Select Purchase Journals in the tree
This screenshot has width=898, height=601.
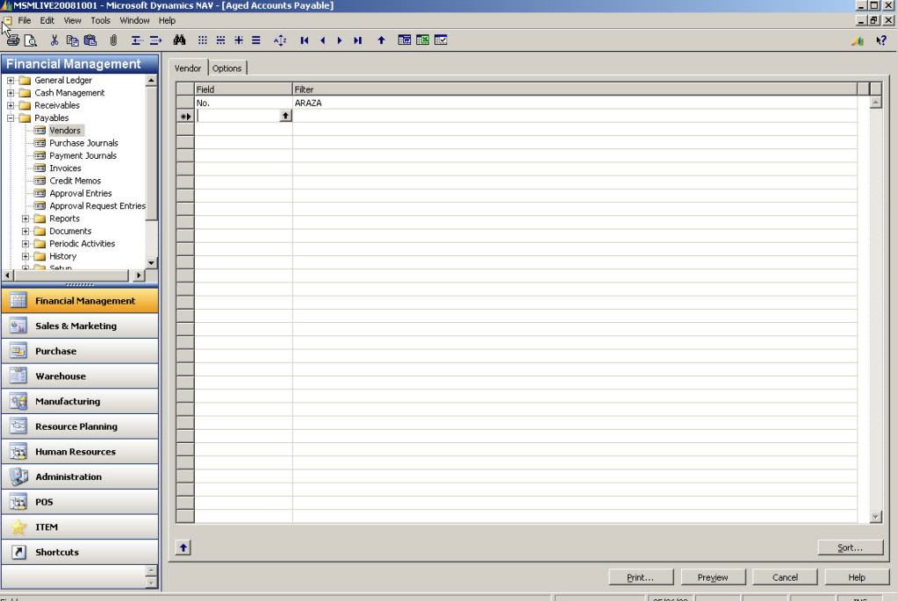point(83,143)
